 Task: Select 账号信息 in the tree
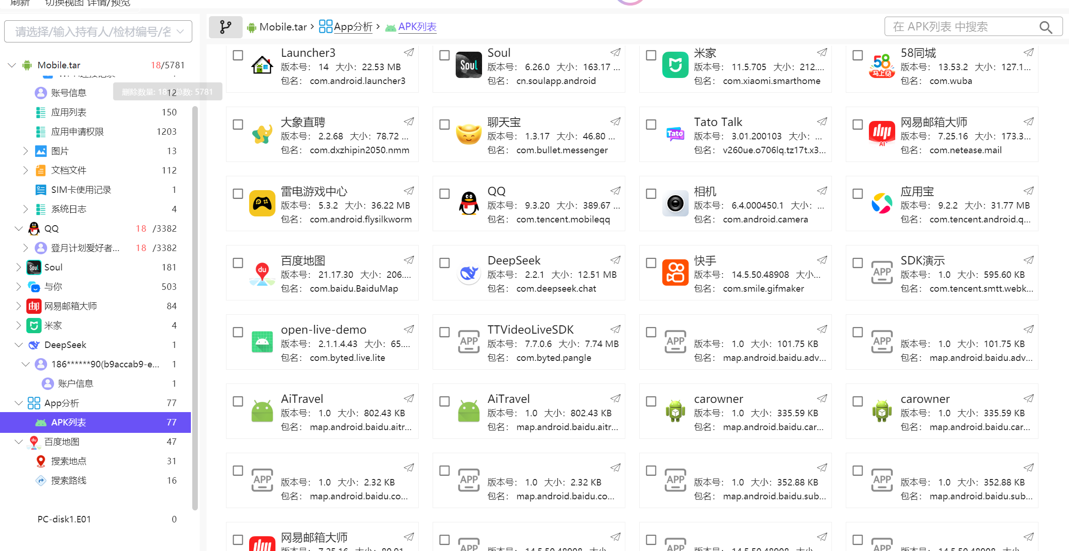coord(68,93)
